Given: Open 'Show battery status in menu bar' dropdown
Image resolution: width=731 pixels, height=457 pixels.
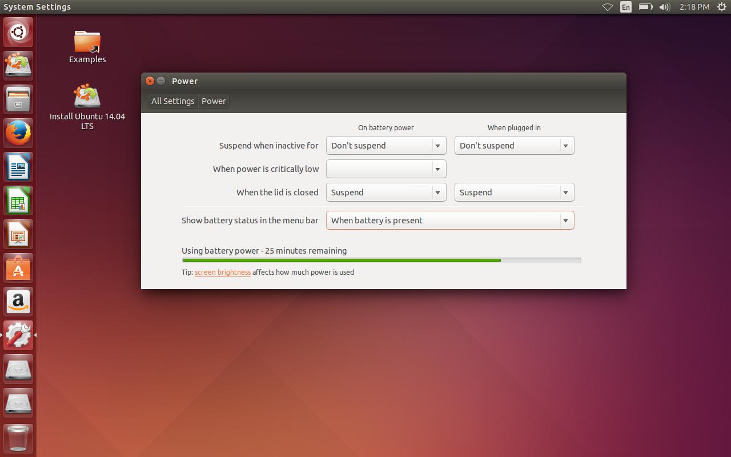Looking at the screenshot, I should (450, 221).
